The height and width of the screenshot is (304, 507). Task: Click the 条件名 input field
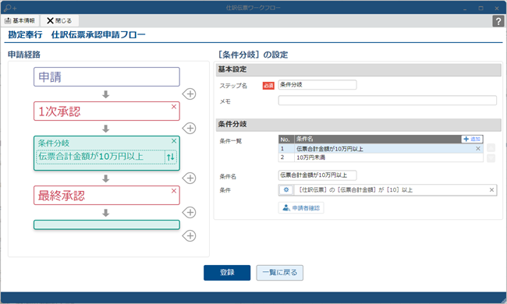(317, 175)
